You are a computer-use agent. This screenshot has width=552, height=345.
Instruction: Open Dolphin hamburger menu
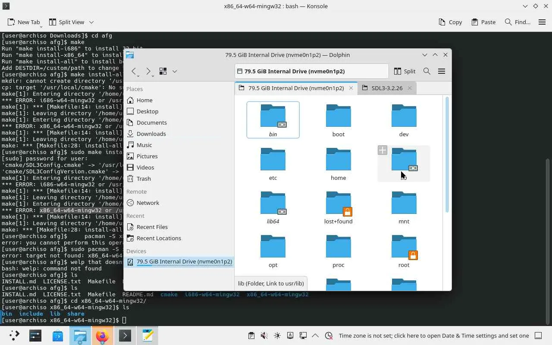[442, 71]
